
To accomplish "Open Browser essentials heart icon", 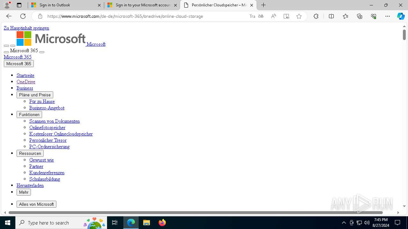I will click(x=374, y=16).
